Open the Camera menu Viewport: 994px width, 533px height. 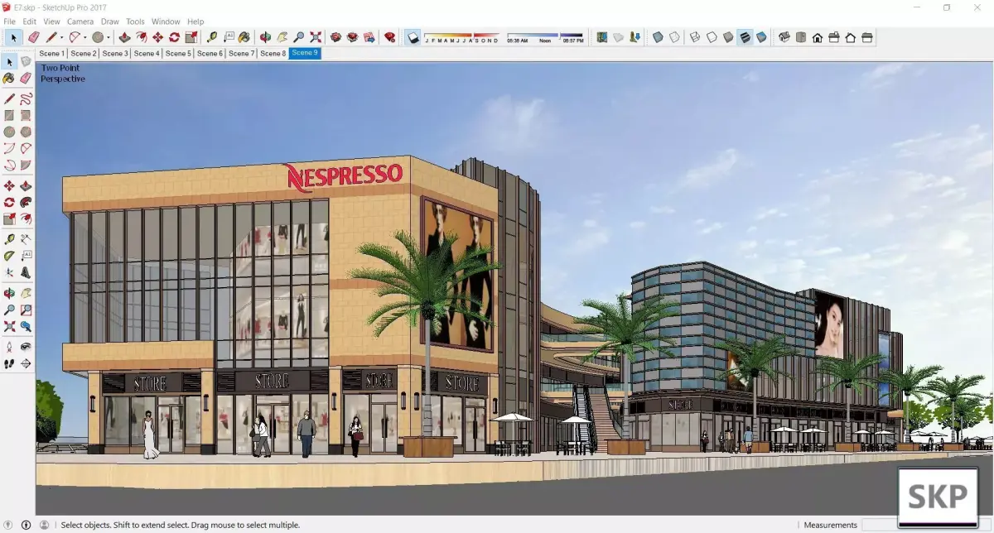point(80,22)
